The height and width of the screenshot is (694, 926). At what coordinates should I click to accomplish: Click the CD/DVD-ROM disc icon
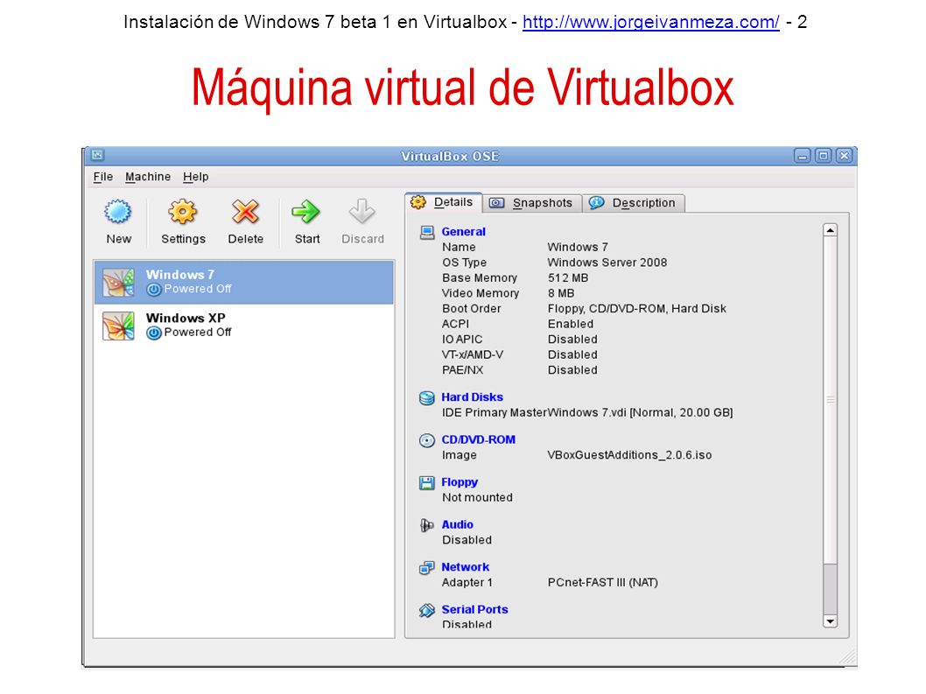click(x=427, y=440)
